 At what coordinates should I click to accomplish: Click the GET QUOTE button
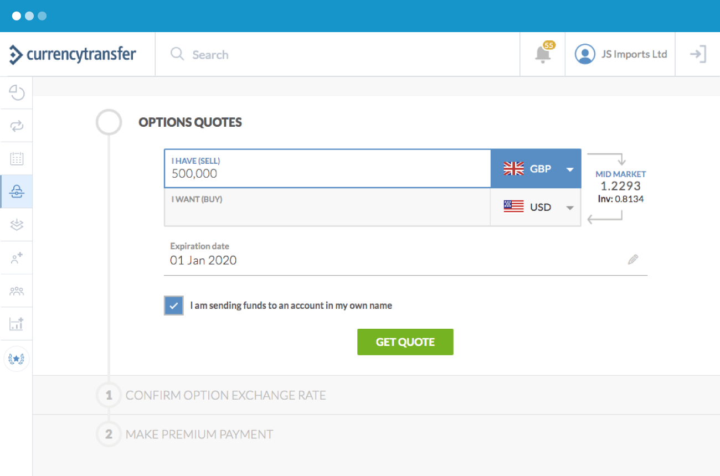405,342
